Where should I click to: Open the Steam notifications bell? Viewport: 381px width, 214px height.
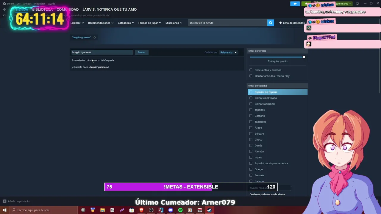[306, 4]
